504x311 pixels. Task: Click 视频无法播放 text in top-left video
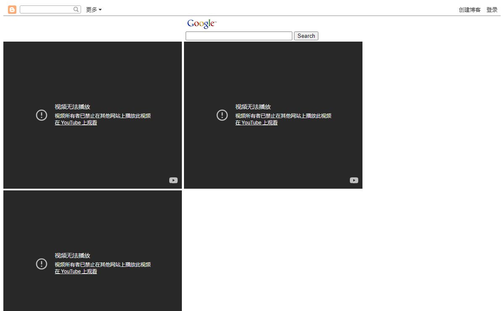(x=72, y=107)
